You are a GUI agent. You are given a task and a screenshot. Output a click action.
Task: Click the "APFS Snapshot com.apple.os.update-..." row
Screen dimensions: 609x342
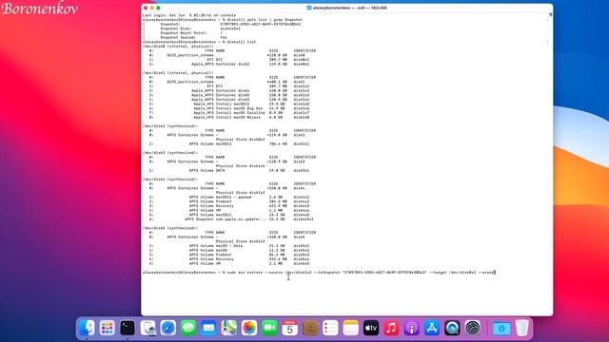coord(231,219)
